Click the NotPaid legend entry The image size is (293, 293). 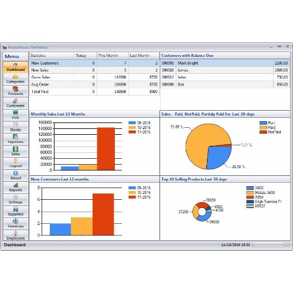coord(270,132)
